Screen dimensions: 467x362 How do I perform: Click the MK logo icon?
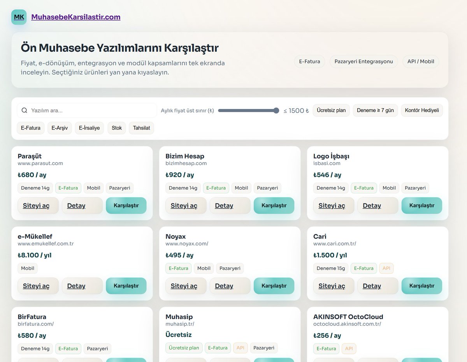[x=19, y=17]
